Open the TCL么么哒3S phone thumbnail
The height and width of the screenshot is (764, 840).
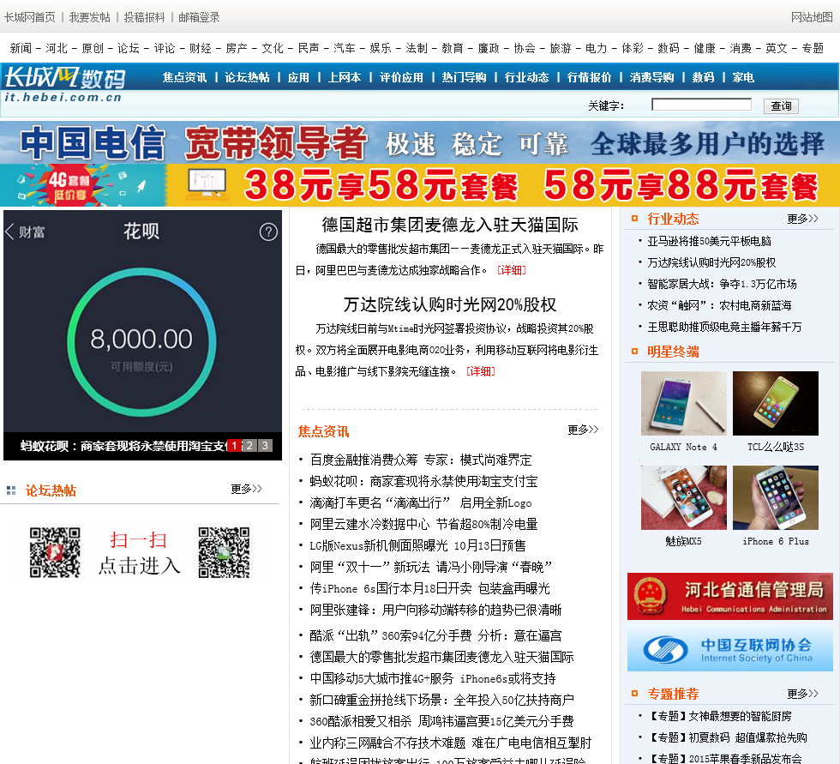[776, 403]
